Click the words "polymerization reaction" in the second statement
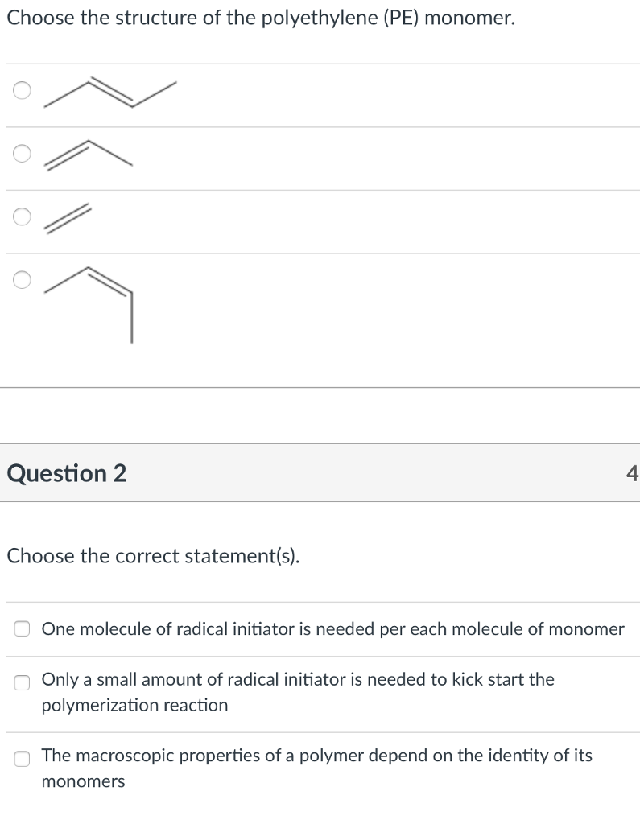 point(134,705)
